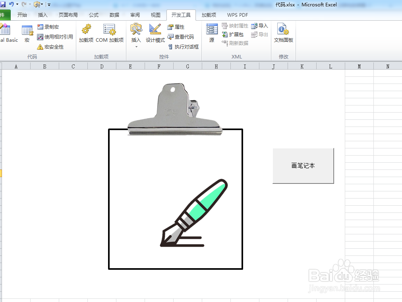Toggle 设计模式 (Design Mode)
This screenshot has width=402, height=302.
pyautogui.click(x=154, y=34)
